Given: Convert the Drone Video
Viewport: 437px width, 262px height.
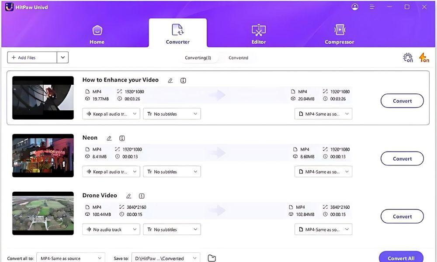Looking at the screenshot, I should 402,216.
